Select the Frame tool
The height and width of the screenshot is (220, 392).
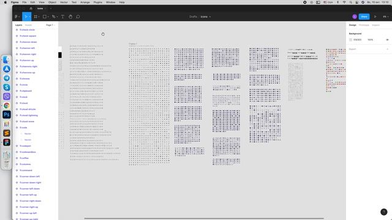tap(36, 16)
